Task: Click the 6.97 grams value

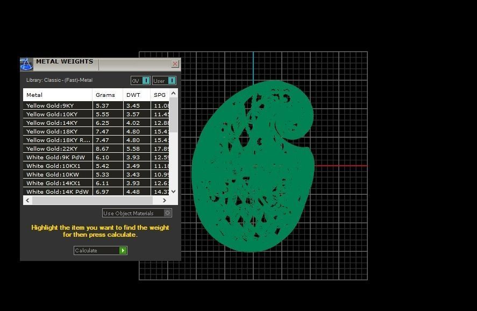Action: point(102,192)
